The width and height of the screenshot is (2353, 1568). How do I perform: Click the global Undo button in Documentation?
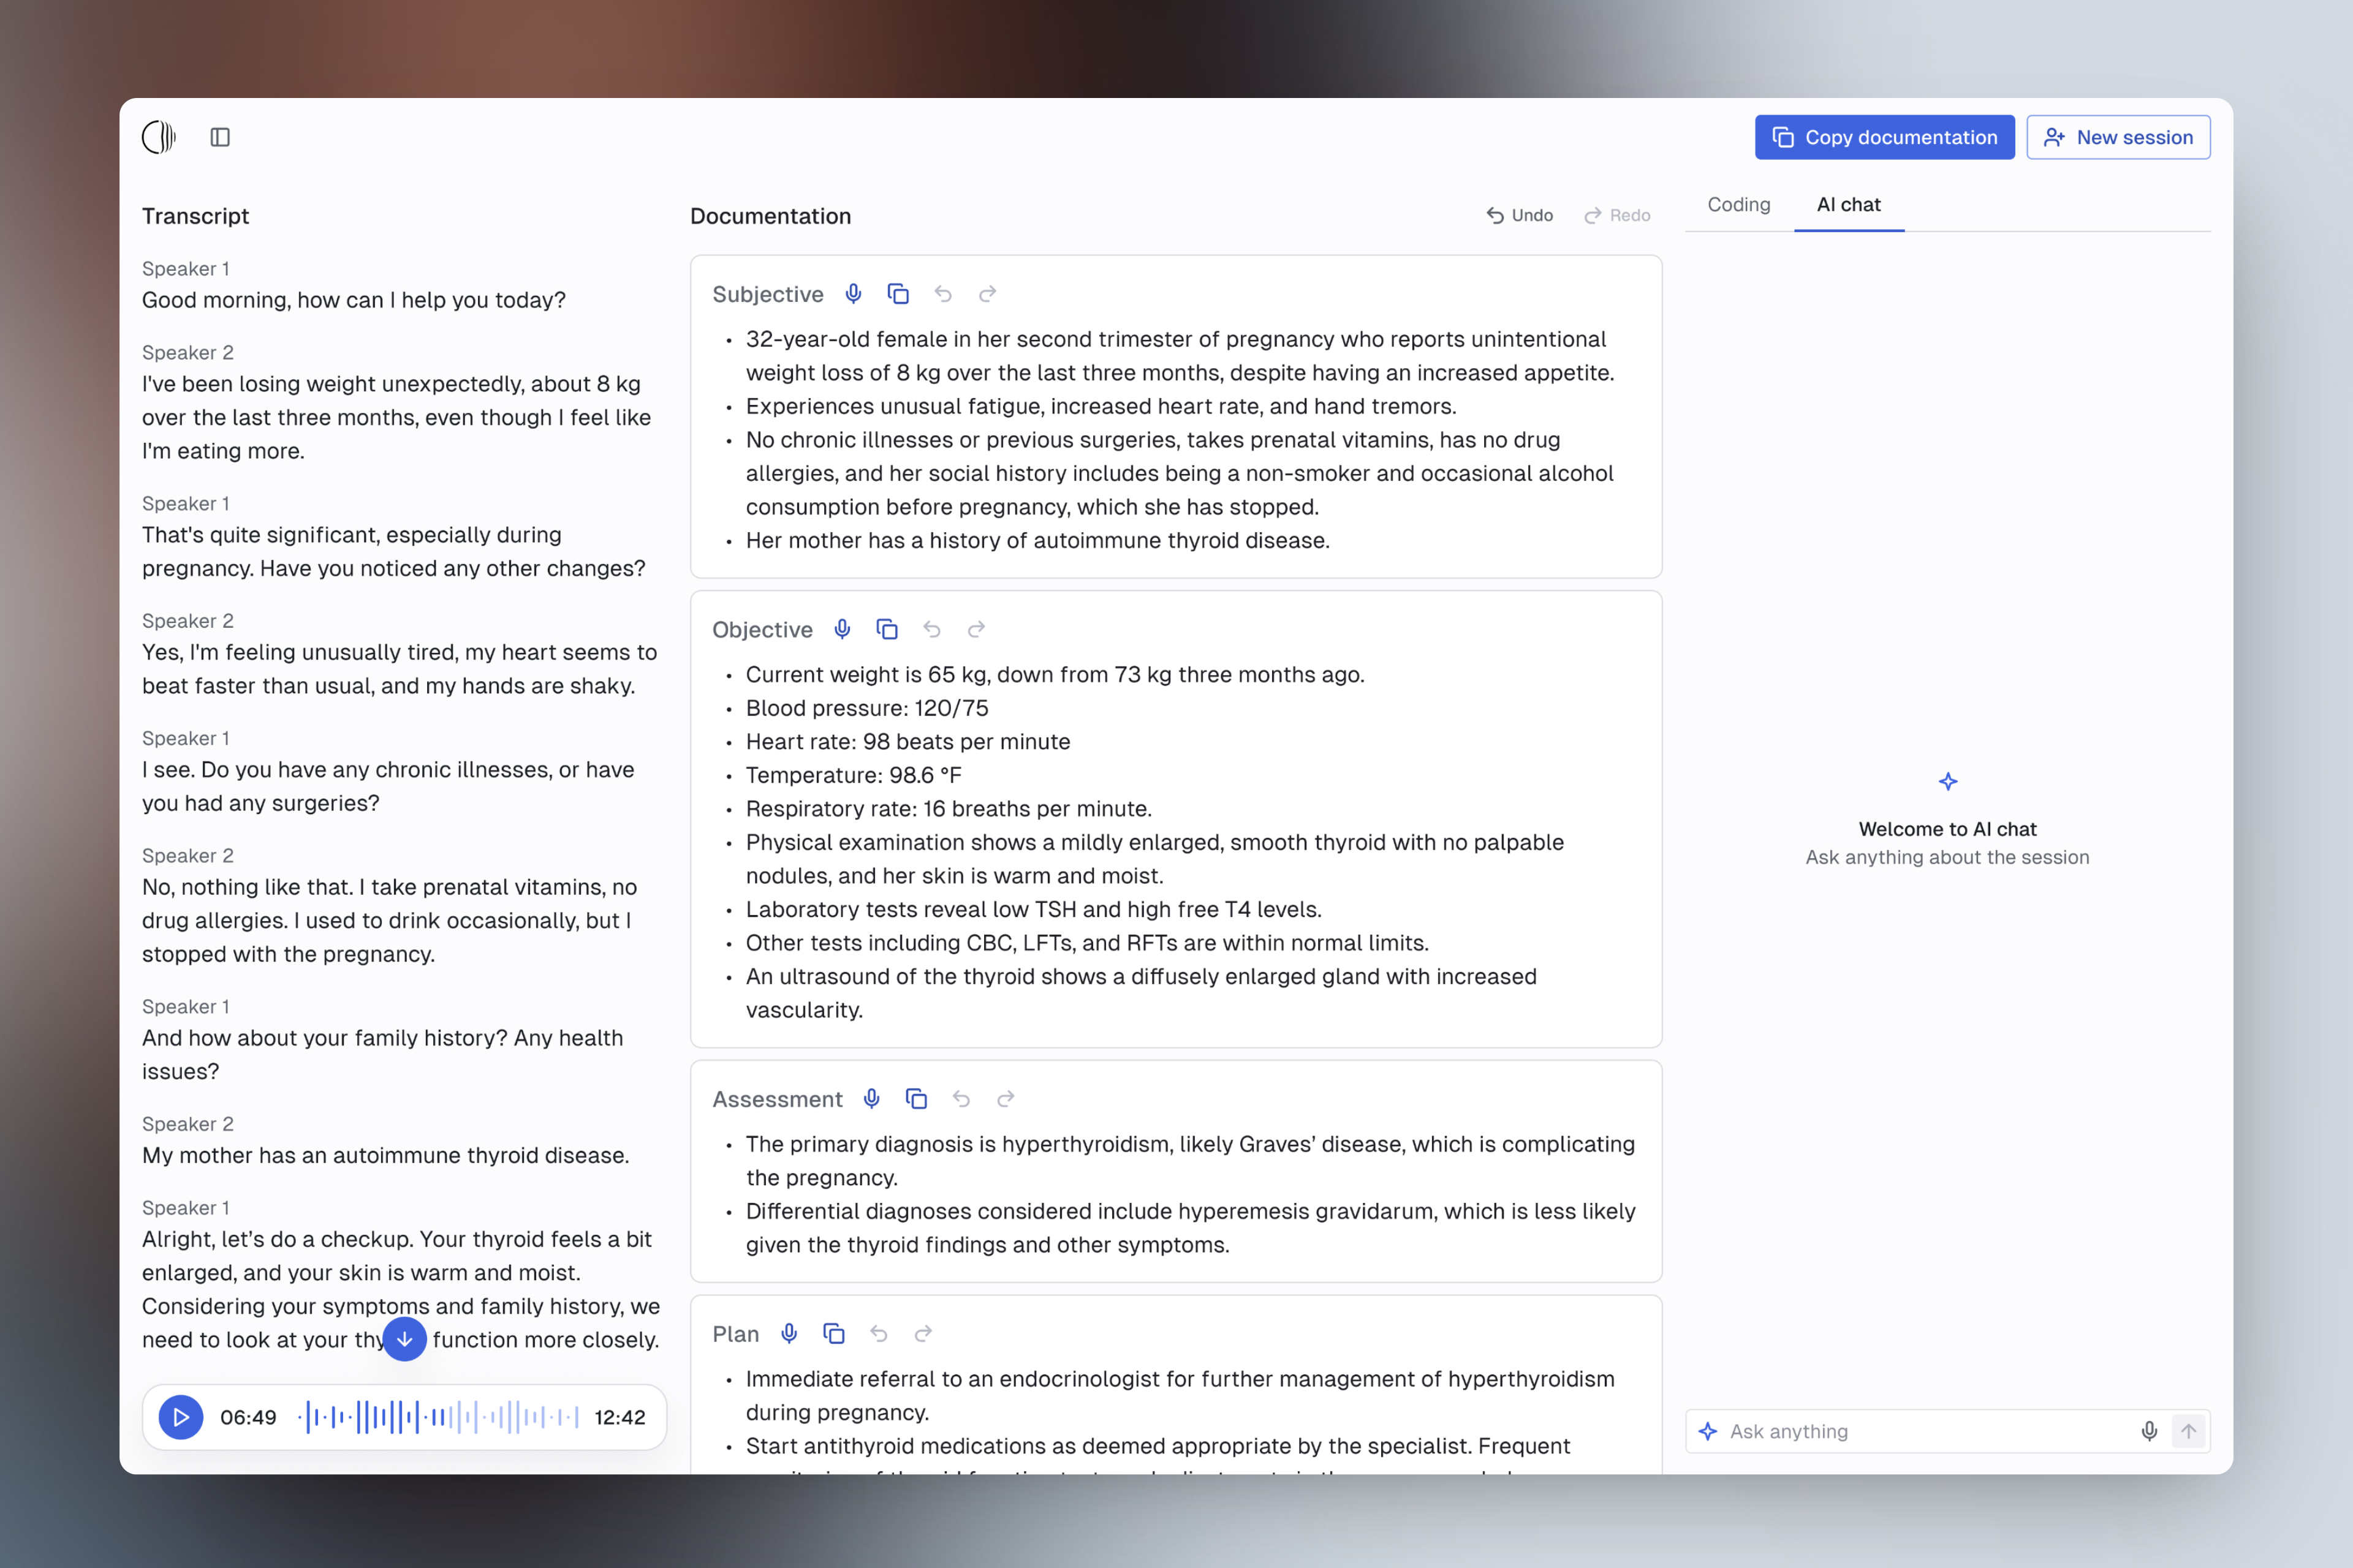tap(1518, 215)
